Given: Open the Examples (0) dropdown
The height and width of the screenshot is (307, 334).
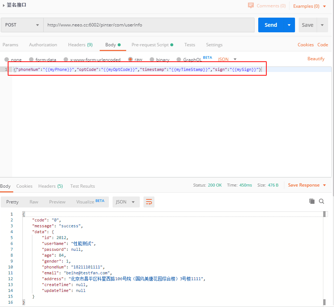Looking at the screenshot, I should click(x=309, y=6).
